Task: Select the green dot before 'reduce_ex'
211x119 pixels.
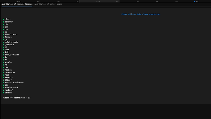Action: [3, 72]
